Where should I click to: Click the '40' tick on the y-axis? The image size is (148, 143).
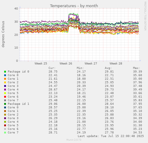point(16,8)
